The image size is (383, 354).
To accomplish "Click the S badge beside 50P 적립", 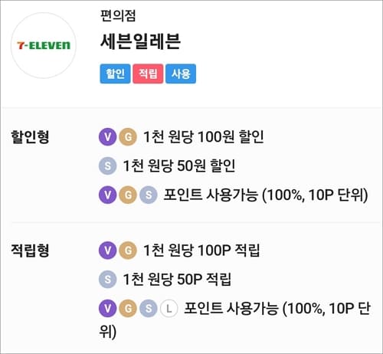I will tap(108, 279).
